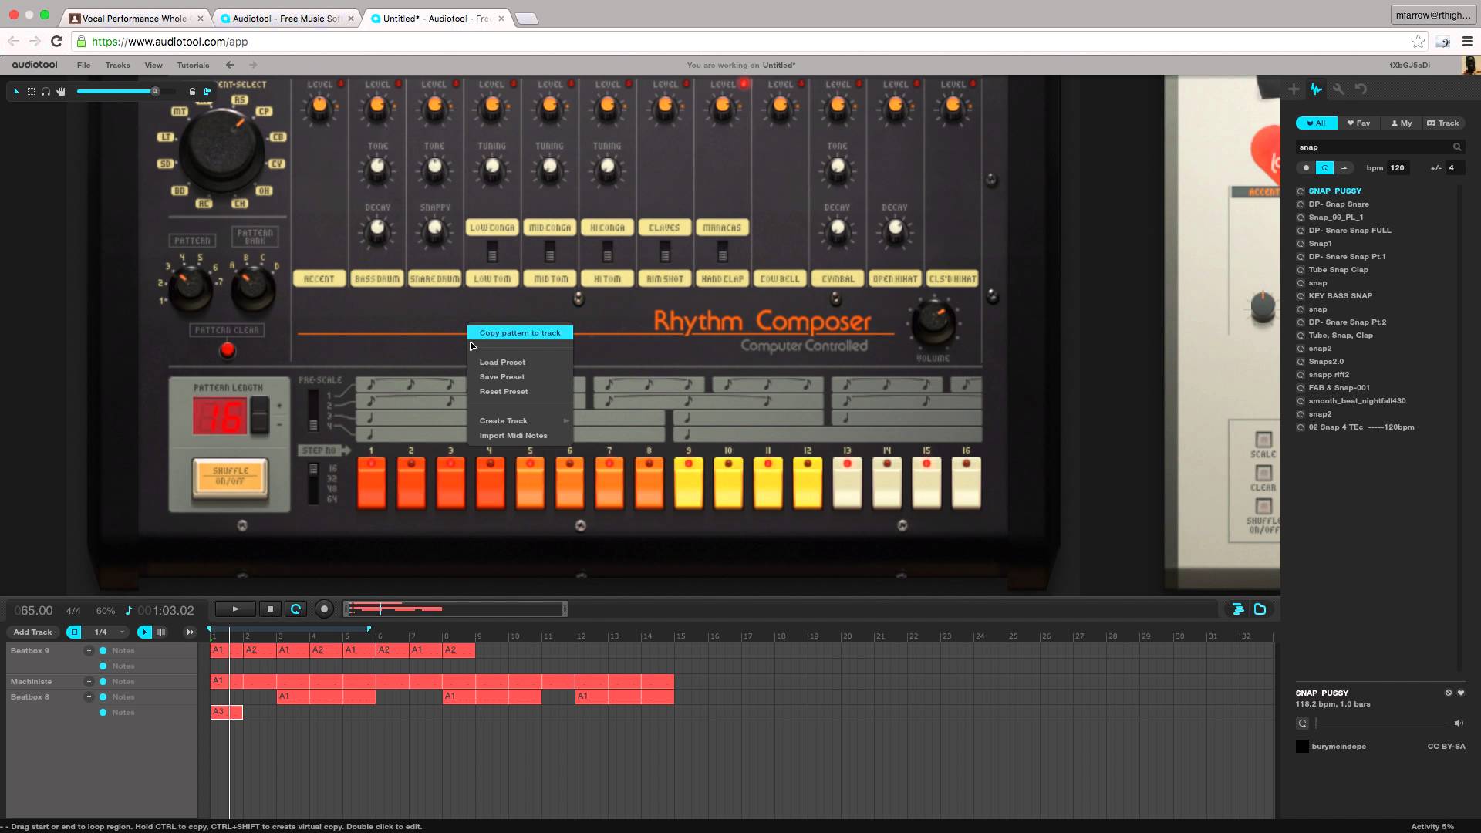Toggle step 9 yellow button
Screen dimensions: 1481x833
[x=689, y=483]
